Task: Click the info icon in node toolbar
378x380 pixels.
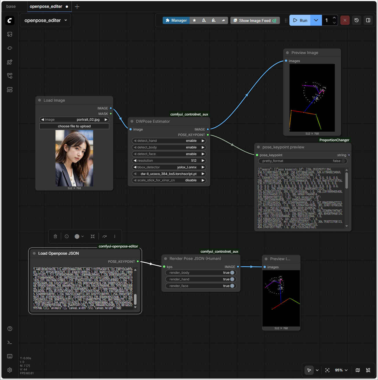Action: 67,236
